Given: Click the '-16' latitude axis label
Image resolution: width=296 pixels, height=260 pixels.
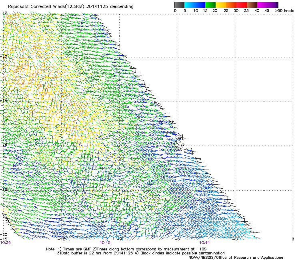Looking at the screenshot, I should 4,145.
